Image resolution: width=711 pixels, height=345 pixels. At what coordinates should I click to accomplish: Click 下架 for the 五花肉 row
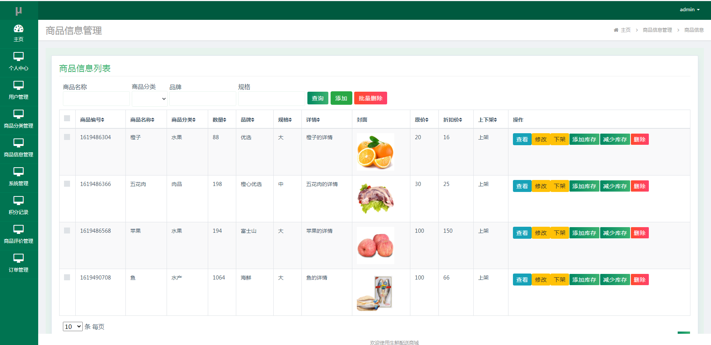click(560, 186)
